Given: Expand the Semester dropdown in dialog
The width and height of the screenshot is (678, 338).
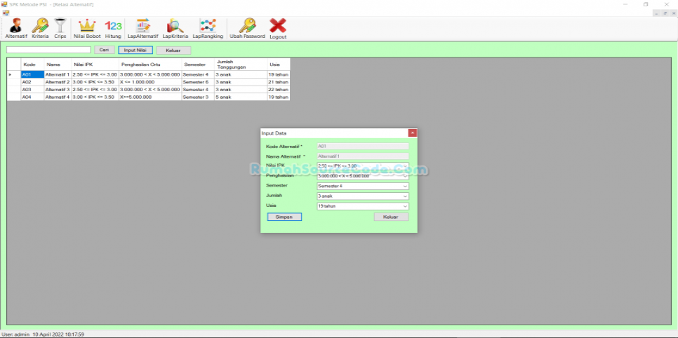Looking at the screenshot, I should pos(405,187).
